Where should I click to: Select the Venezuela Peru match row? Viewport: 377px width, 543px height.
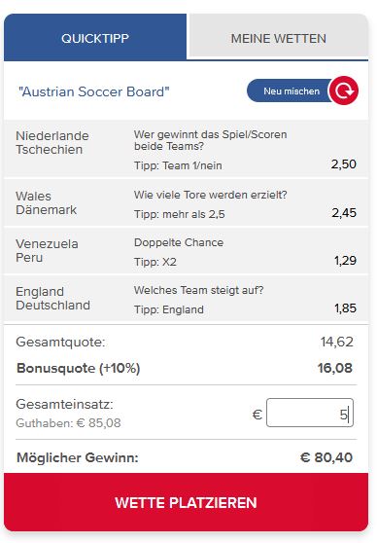click(x=187, y=251)
